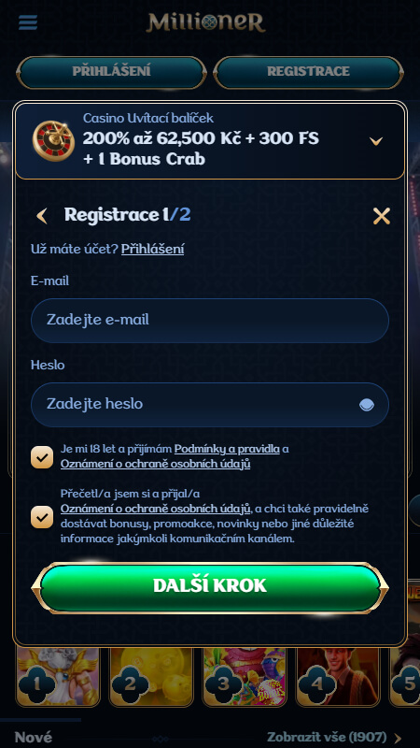Open game thumbnail number 1
420x748 pixels.
click(58, 677)
